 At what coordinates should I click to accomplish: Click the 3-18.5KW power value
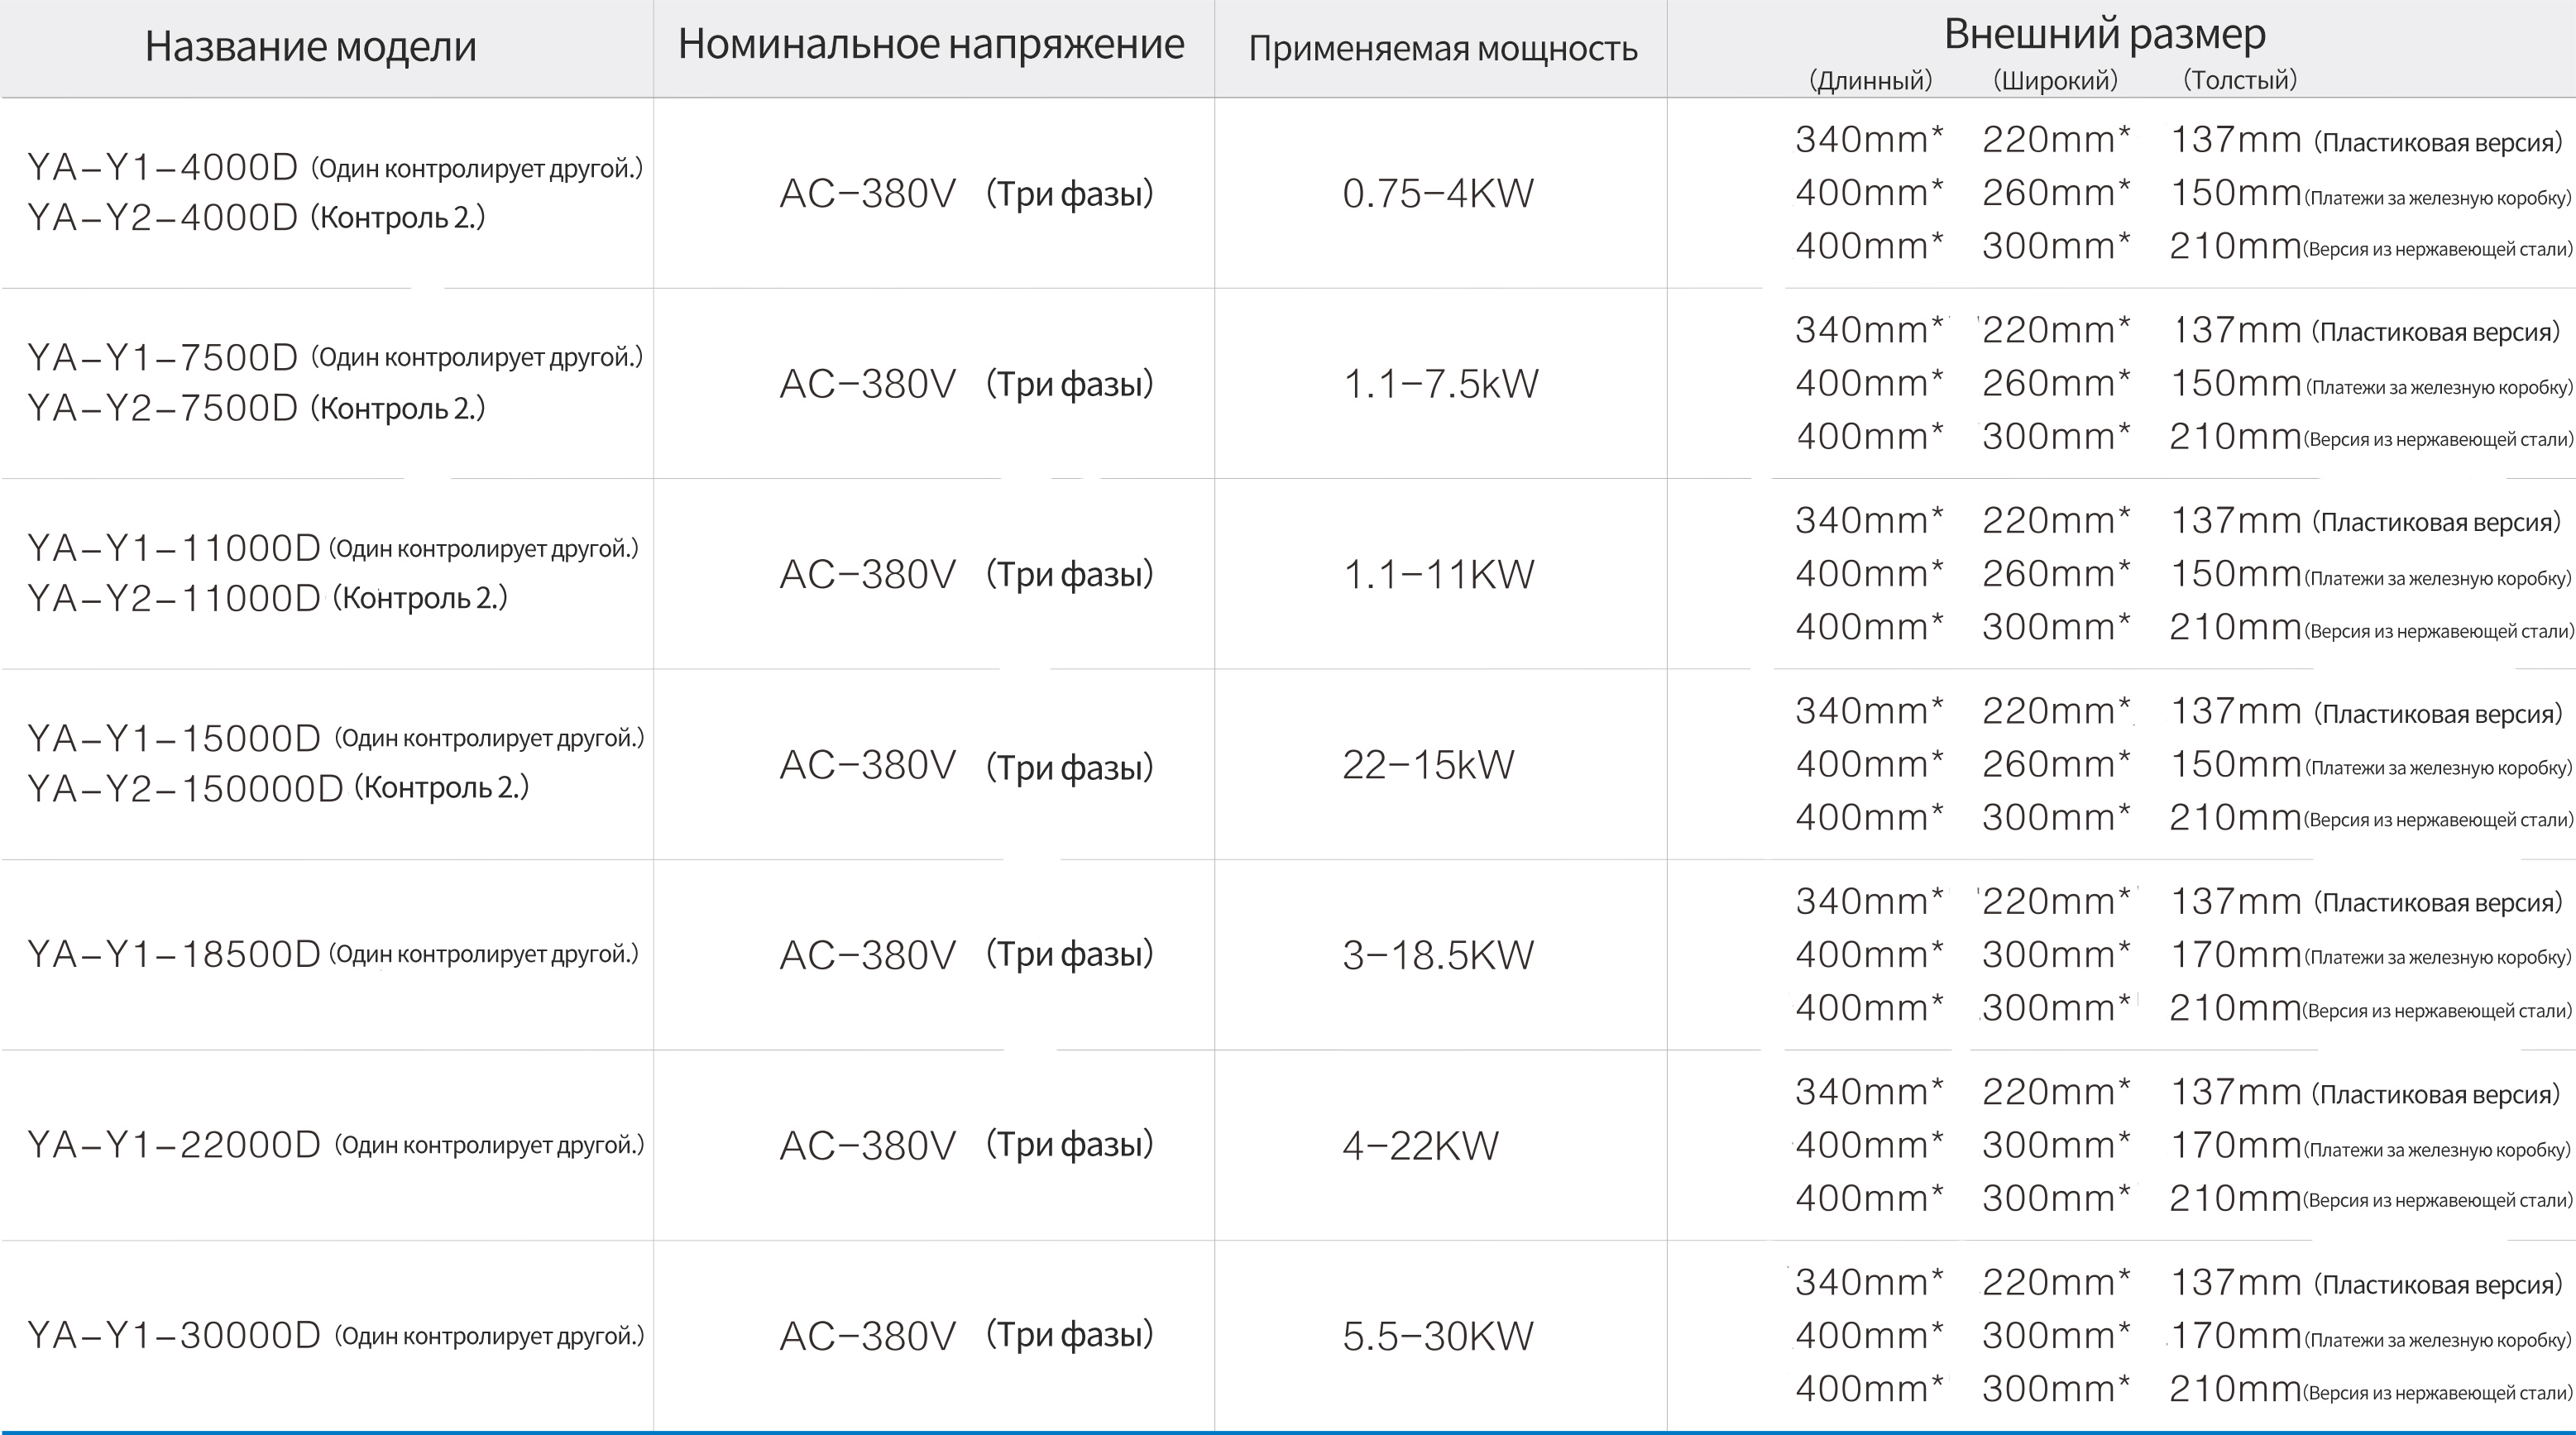coord(1437,955)
